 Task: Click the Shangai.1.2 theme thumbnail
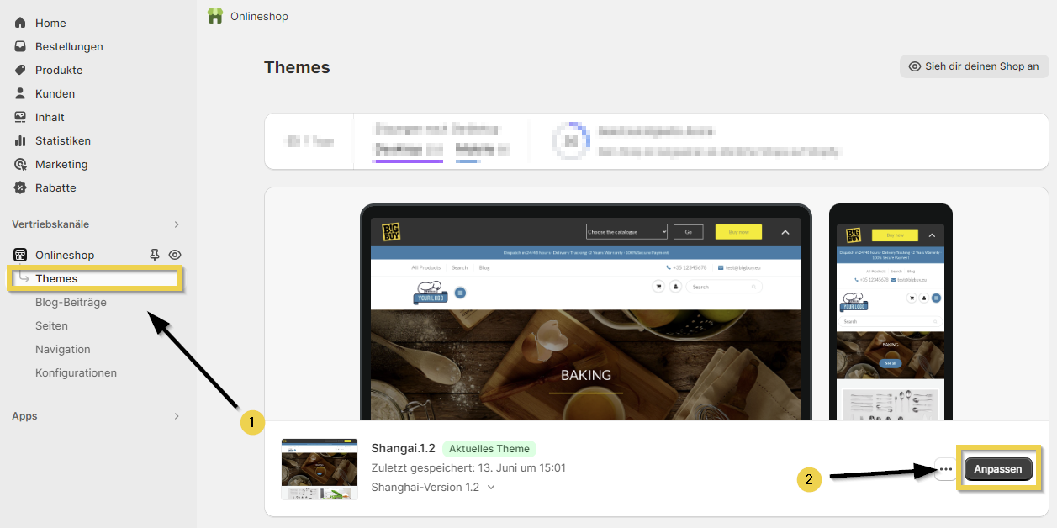click(319, 469)
